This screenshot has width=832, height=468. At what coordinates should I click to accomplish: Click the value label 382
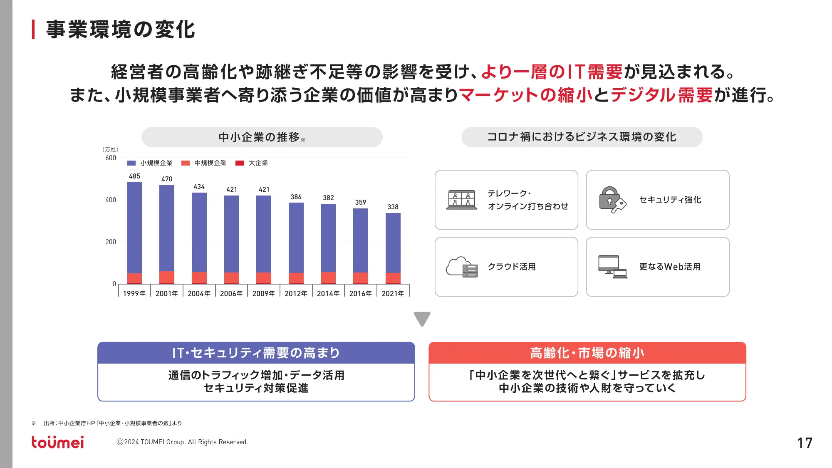tap(329, 198)
